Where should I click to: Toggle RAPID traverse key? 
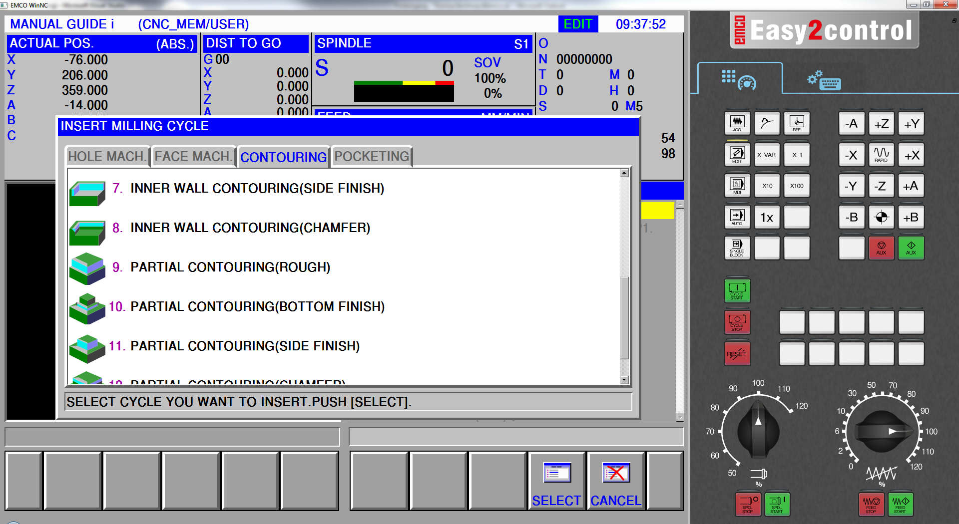click(x=882, y=155)
